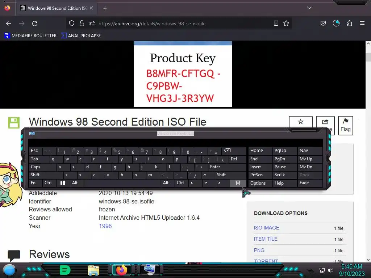Viewport: 371px width, 278px height.
Task: Click Mv Dn on the on-screen keyboard
Action: 310,167
